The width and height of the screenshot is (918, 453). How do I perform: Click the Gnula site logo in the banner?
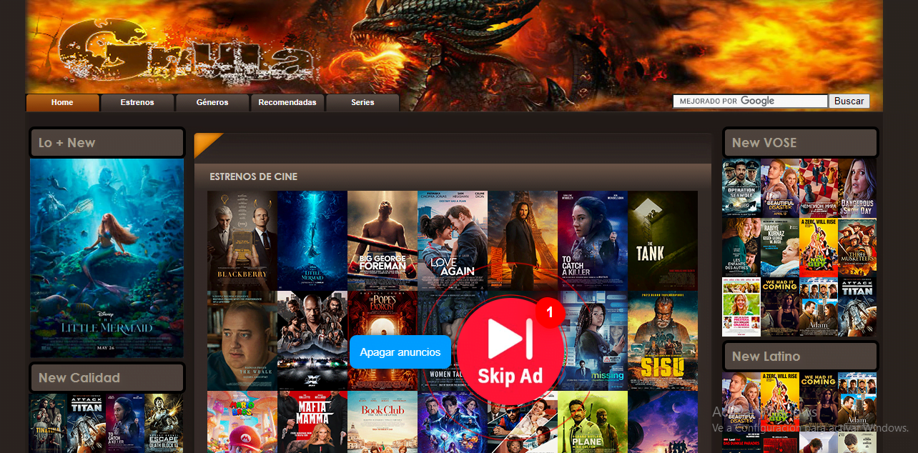coord(186,54)
